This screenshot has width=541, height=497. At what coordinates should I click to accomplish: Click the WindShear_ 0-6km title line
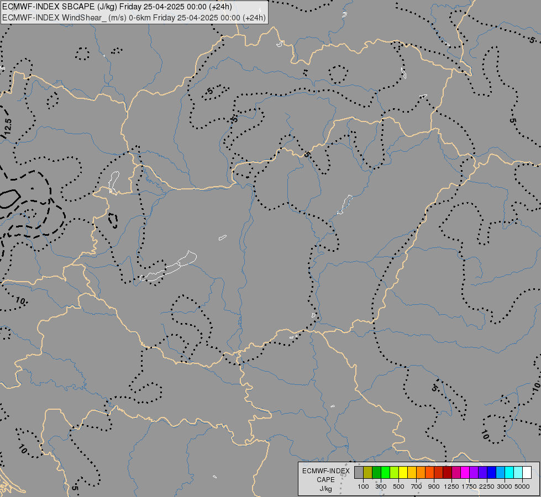pos(134,18)
